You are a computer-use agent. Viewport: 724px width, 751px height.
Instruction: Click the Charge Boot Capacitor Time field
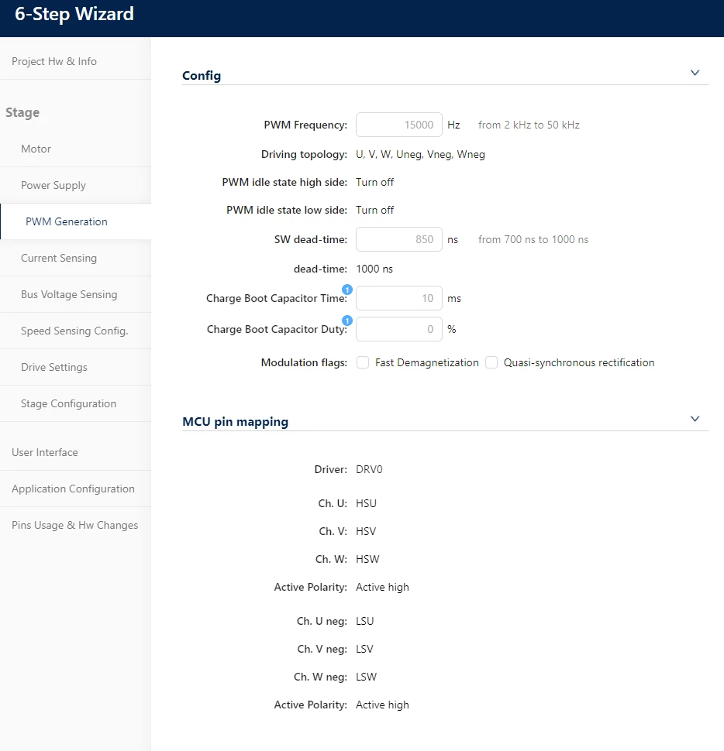399,298
